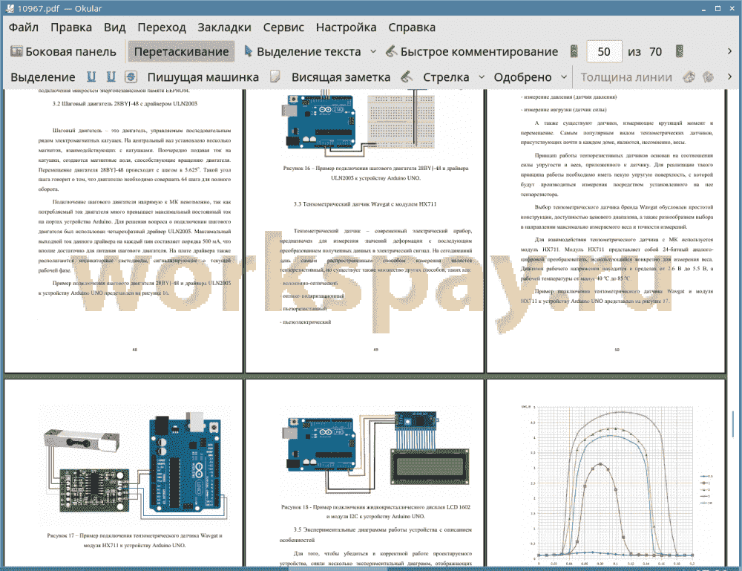Expand main toolbar overflow chevron
Viewport: 742px width, 571px height.
click(729, 52)
